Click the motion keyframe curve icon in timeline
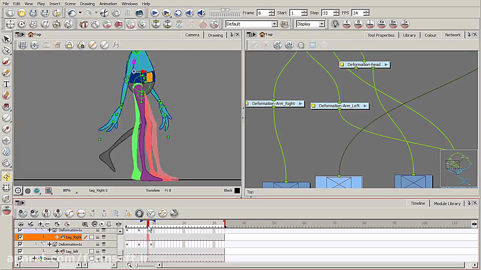Screen dimensions: 481x270 tap(70, 213)
